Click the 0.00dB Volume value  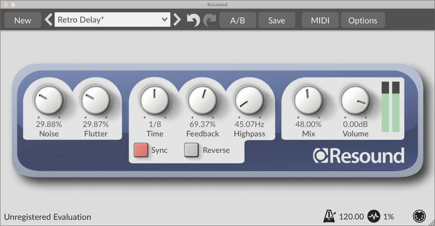click(x=355, y=124)
